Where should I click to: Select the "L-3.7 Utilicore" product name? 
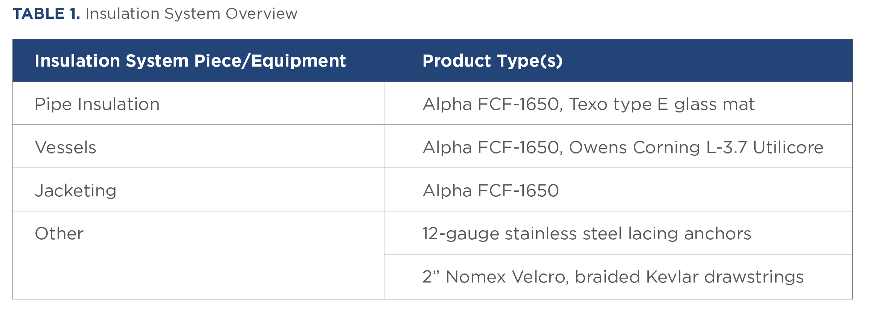click(764, 147)
